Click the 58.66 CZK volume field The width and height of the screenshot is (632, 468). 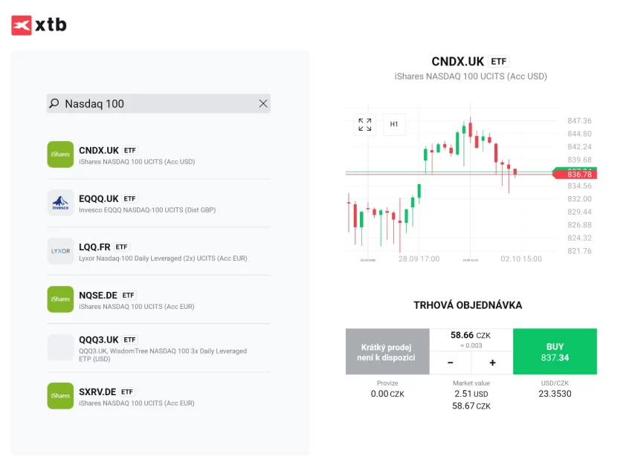pos(471,334)
